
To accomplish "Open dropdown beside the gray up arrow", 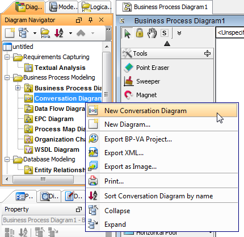I will coord(92,34).
